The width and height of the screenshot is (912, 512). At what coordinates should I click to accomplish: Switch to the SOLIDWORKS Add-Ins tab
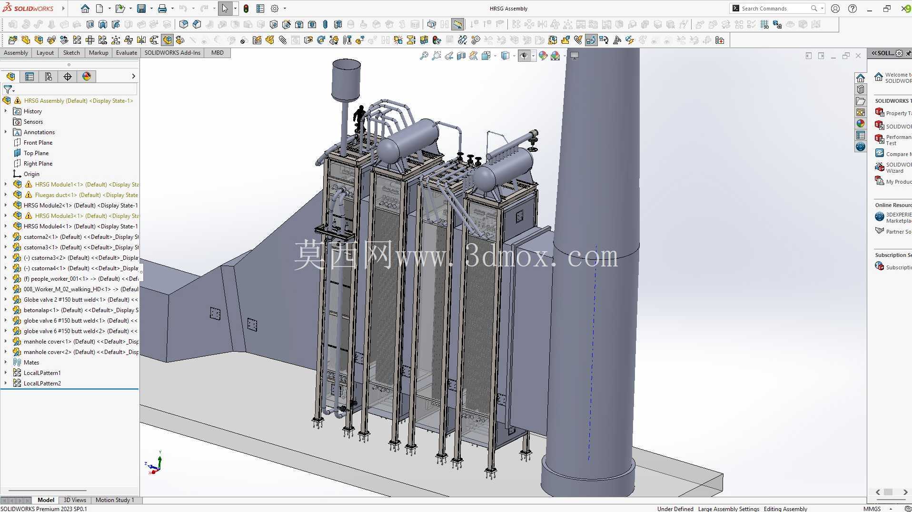pyautogui.click(x=172, y=53)
